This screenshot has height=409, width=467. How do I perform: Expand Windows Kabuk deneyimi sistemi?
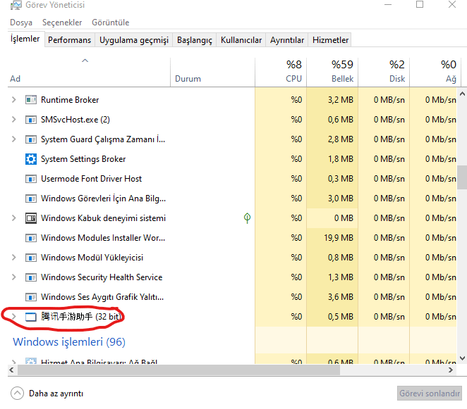tap(13, 218)
